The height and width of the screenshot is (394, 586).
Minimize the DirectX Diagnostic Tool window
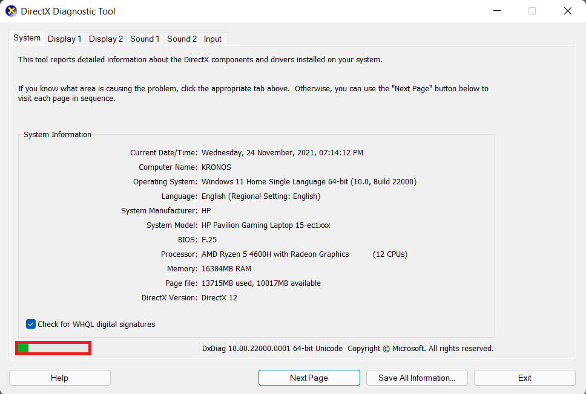[497, 11]
